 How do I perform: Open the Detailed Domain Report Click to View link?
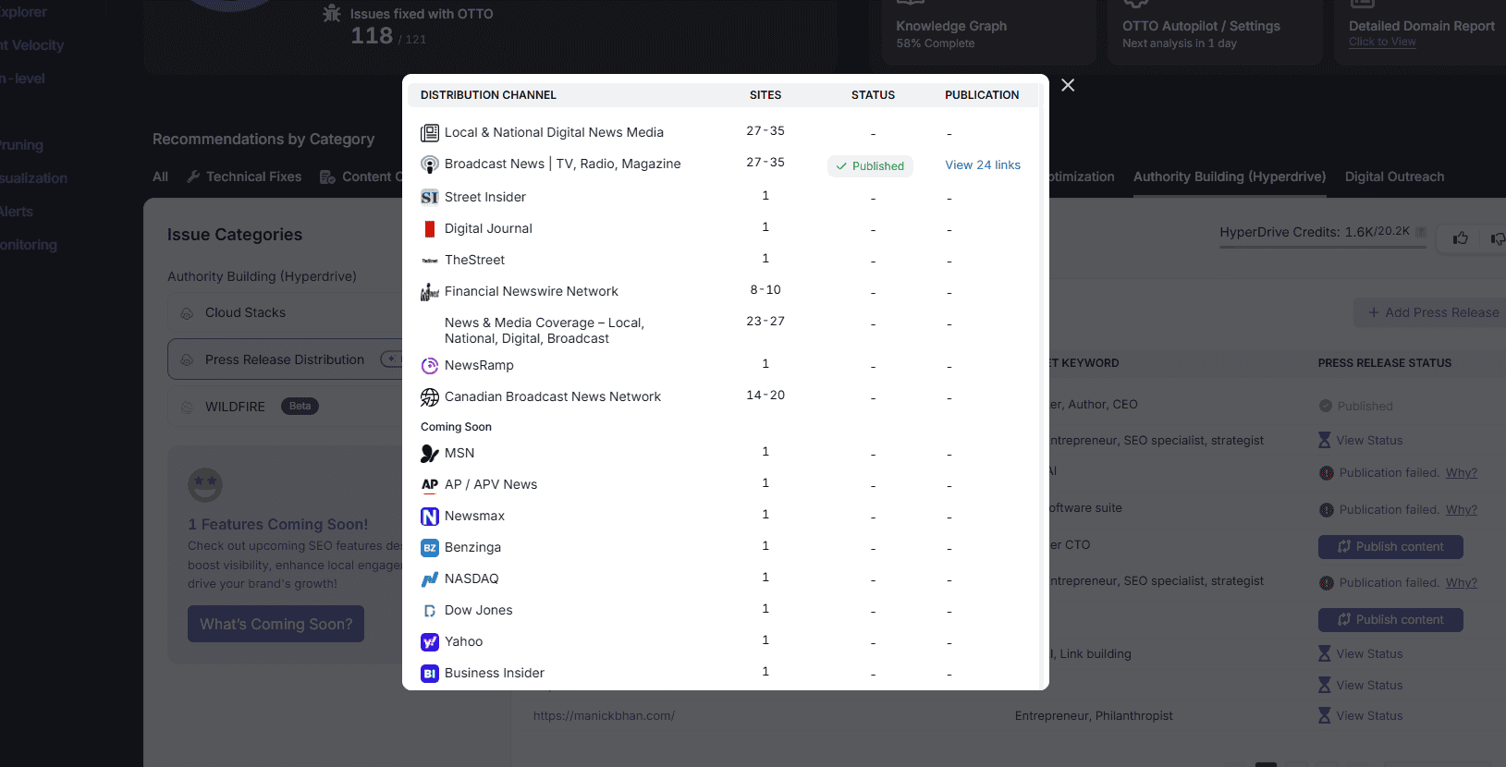point(1382,42)
